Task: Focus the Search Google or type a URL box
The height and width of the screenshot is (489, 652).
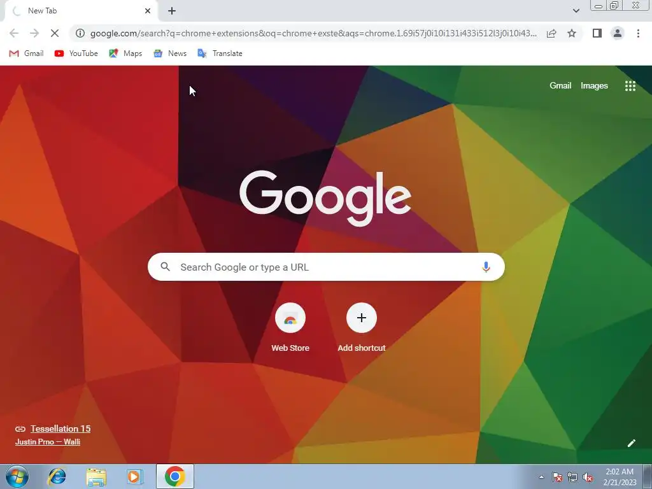Action: pos(326,267)
